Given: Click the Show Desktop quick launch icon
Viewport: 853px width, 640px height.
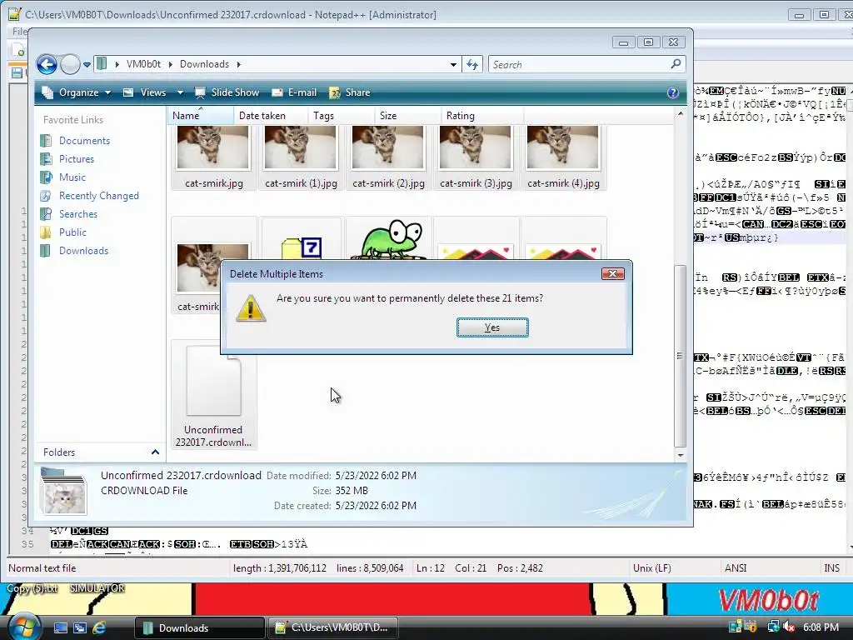Looking at the screenshot, I should [60, 627].
